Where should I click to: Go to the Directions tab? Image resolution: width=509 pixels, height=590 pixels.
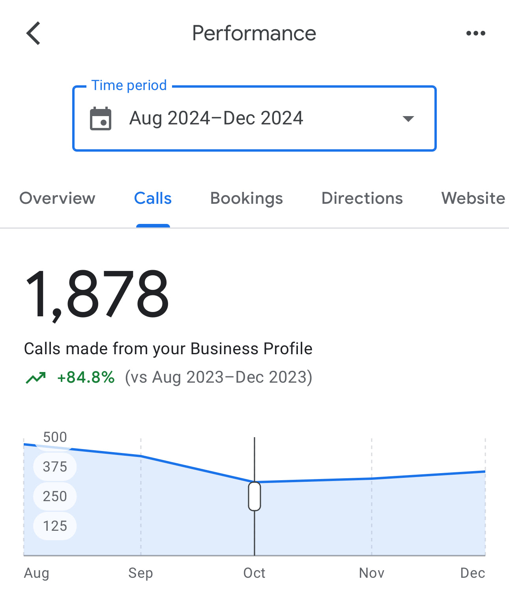click(362, 198)
